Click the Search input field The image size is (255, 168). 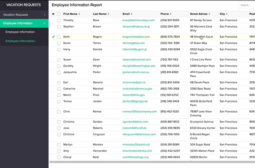point(247,5)
